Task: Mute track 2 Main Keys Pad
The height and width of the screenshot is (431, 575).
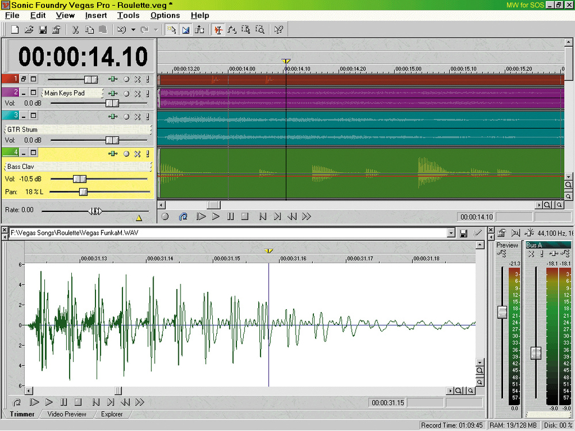Action: point(137,93)
